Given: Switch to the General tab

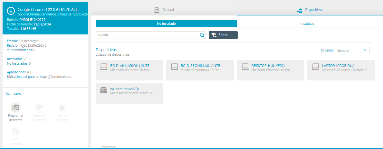Looking at the screenshot, I should click(x=164, y=10).
